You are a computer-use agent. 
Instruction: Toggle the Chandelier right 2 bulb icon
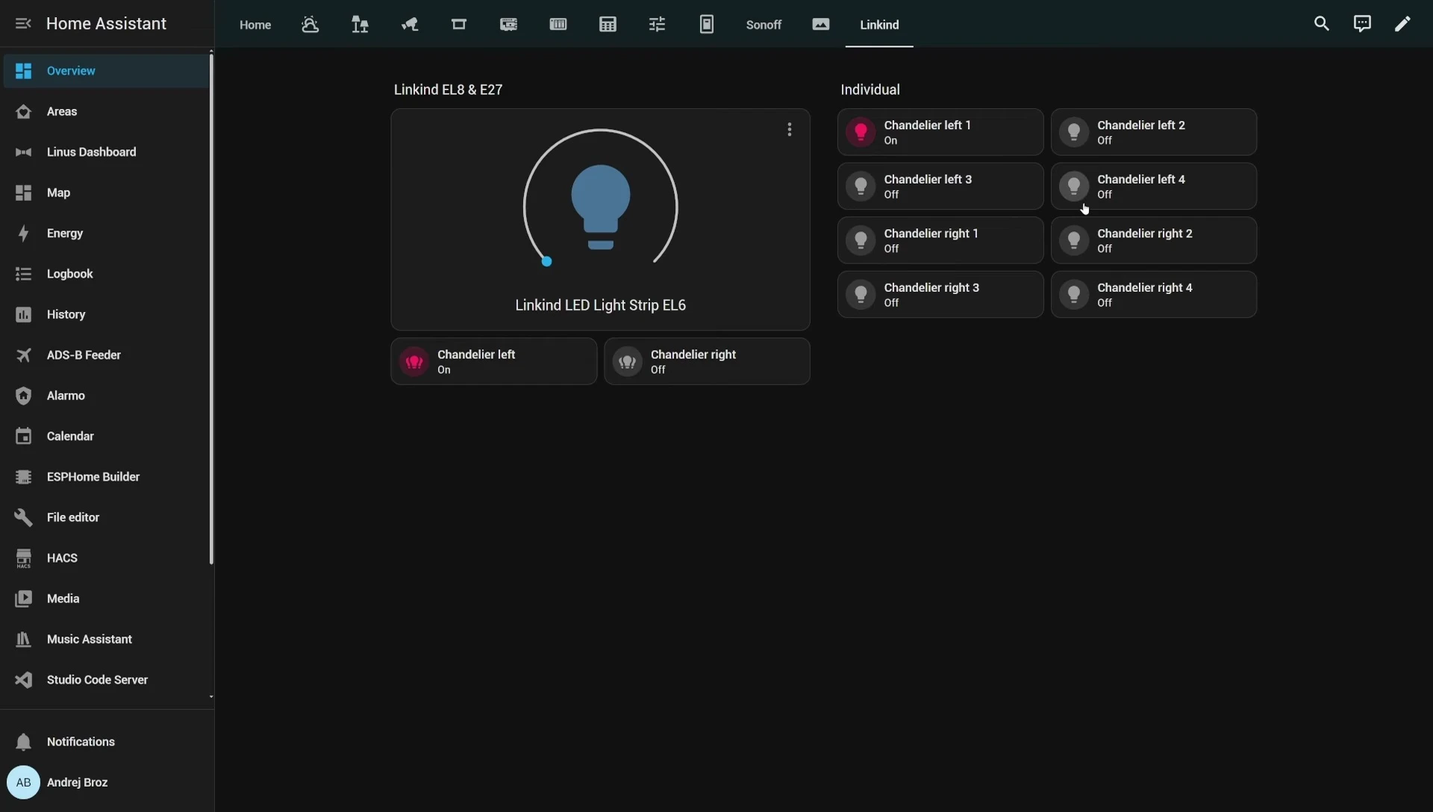pos(1074,240)
